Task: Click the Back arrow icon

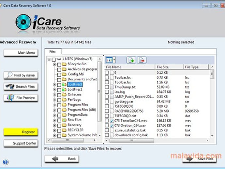Action: 55,159
